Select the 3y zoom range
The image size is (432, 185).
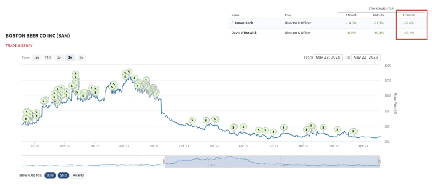pos(70,58)
